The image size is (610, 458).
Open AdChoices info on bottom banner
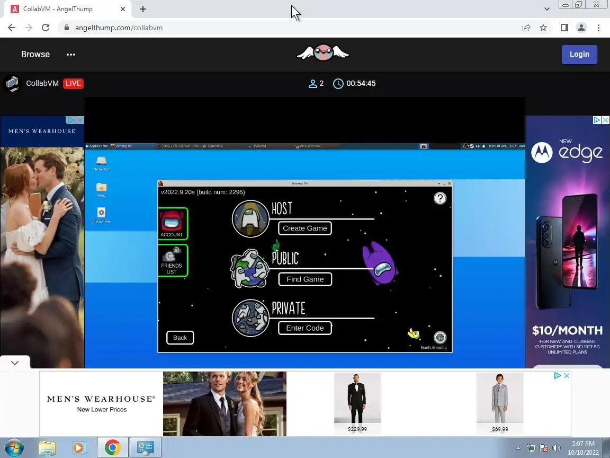[x=558, y=375]
